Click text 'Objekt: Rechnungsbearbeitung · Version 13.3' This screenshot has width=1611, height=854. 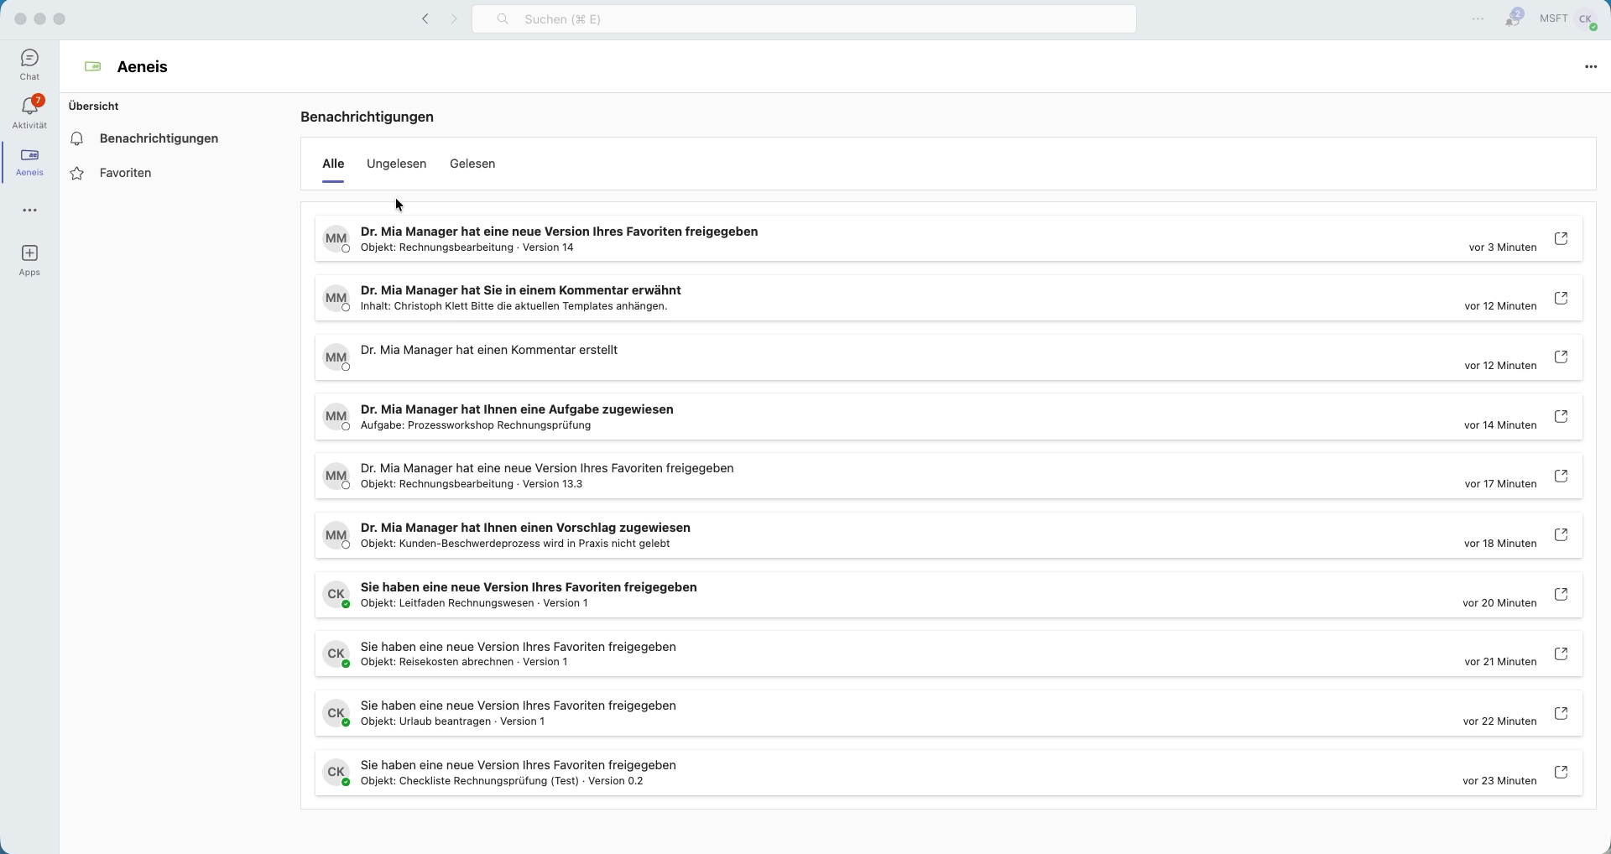(x=471, y=484)
